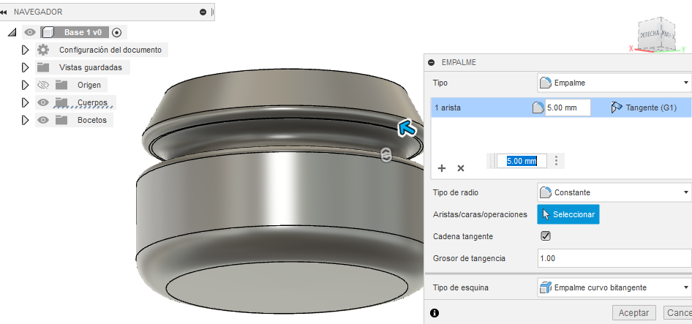Select Bocetos label in browser

(92, 120)
